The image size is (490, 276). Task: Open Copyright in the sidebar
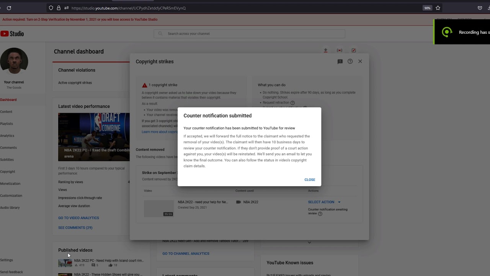[x=8, y=172]
